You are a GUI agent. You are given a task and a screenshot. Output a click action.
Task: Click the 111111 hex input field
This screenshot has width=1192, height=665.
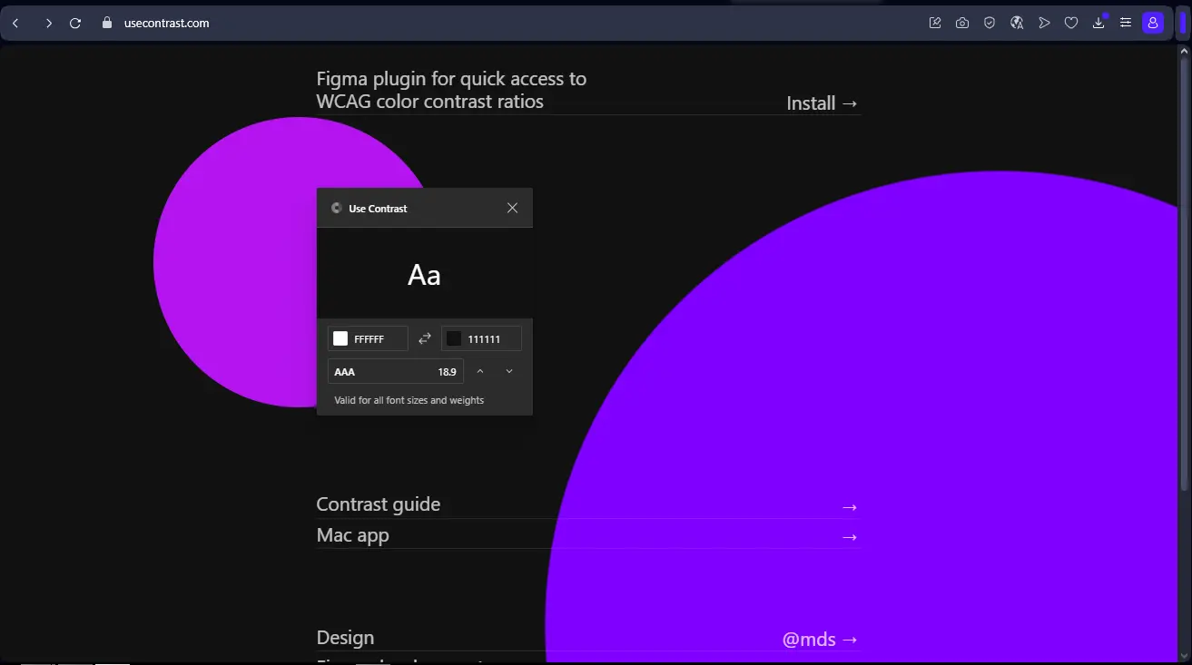[x=481, y=338]
